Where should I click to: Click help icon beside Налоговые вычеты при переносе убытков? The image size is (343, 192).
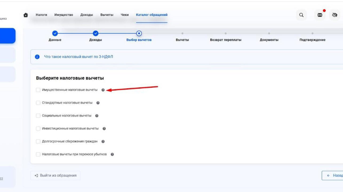[x=112, y=155]
